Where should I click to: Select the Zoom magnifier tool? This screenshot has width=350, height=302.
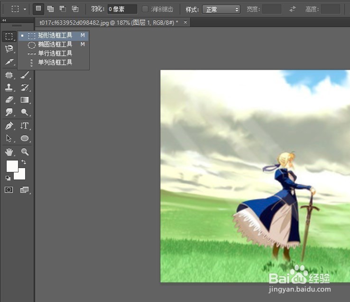coord(25,152)
